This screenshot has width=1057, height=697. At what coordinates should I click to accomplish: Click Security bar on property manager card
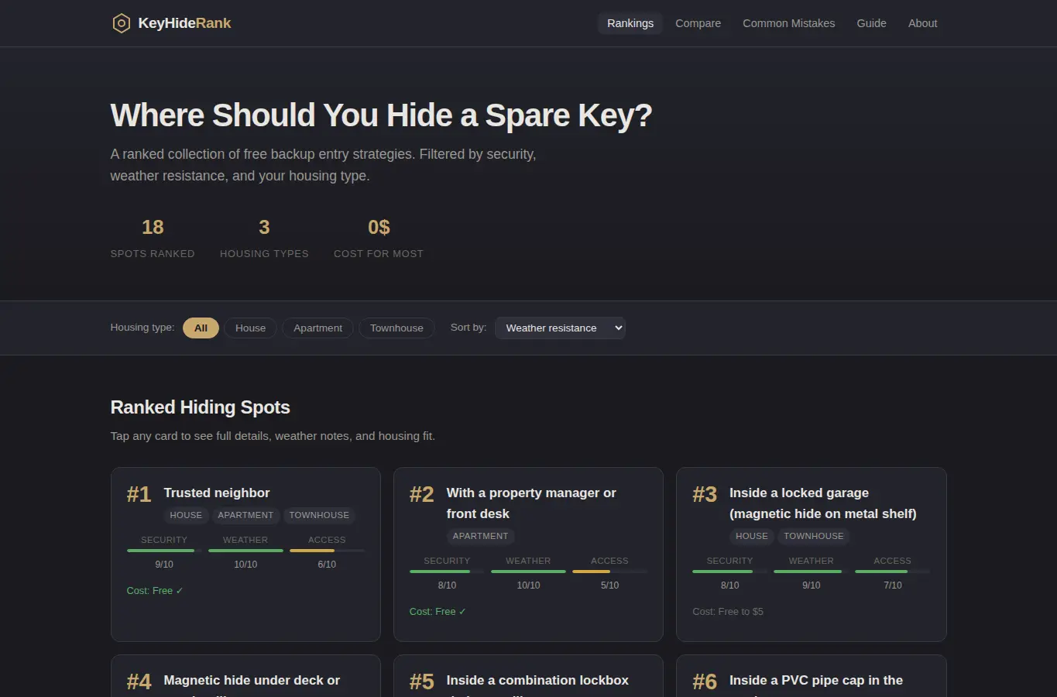447,572
